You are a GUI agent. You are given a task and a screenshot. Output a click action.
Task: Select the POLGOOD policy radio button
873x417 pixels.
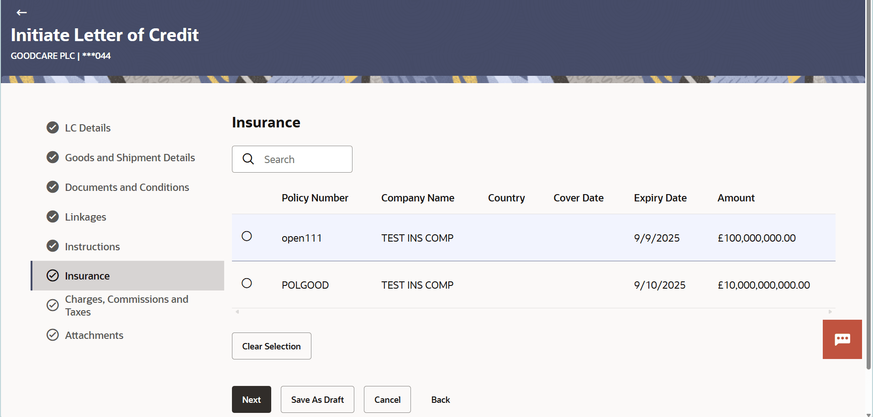[247, 283]
